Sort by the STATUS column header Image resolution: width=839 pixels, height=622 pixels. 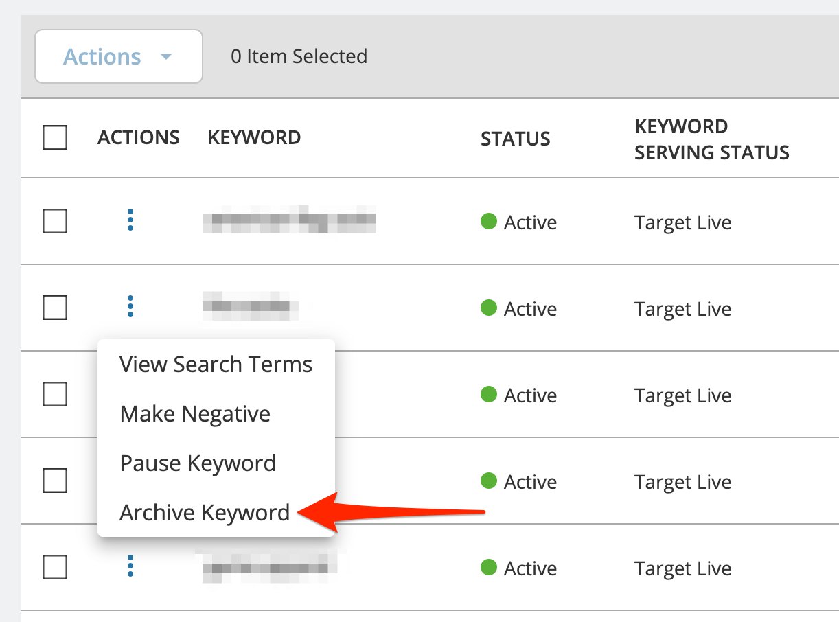[516, 139]
